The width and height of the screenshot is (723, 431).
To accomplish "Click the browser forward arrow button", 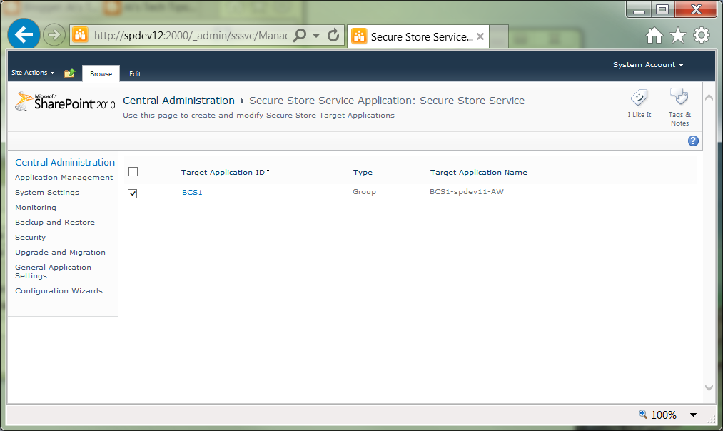I will tap(54, 34).
